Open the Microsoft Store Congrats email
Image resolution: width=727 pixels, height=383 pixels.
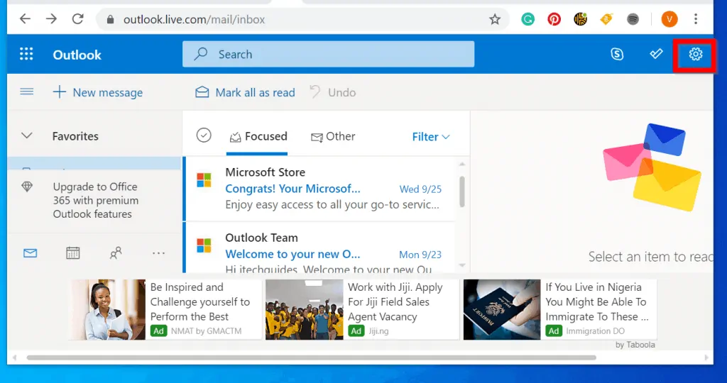[320, 189]
